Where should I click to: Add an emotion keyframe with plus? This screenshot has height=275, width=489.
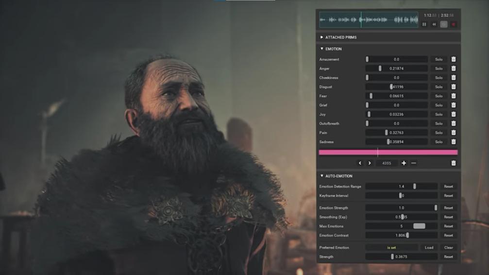pos(404,163)
